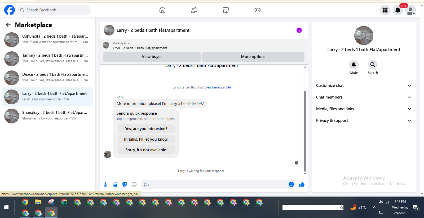Send a thumbs-up like
Screen dimensions: 424x218
pos(302,184)
